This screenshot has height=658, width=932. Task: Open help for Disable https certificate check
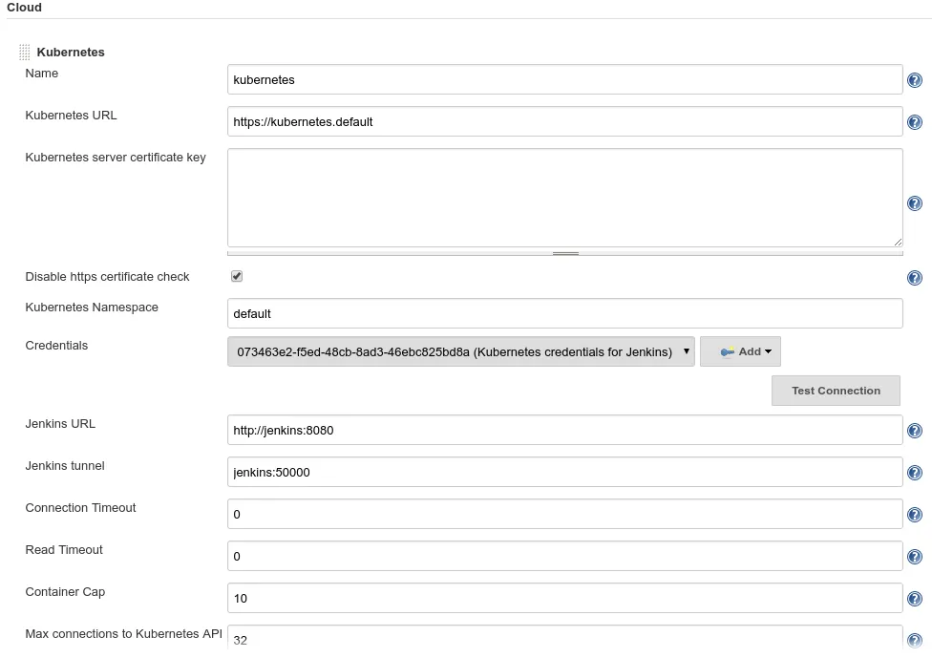pos(914,278)
